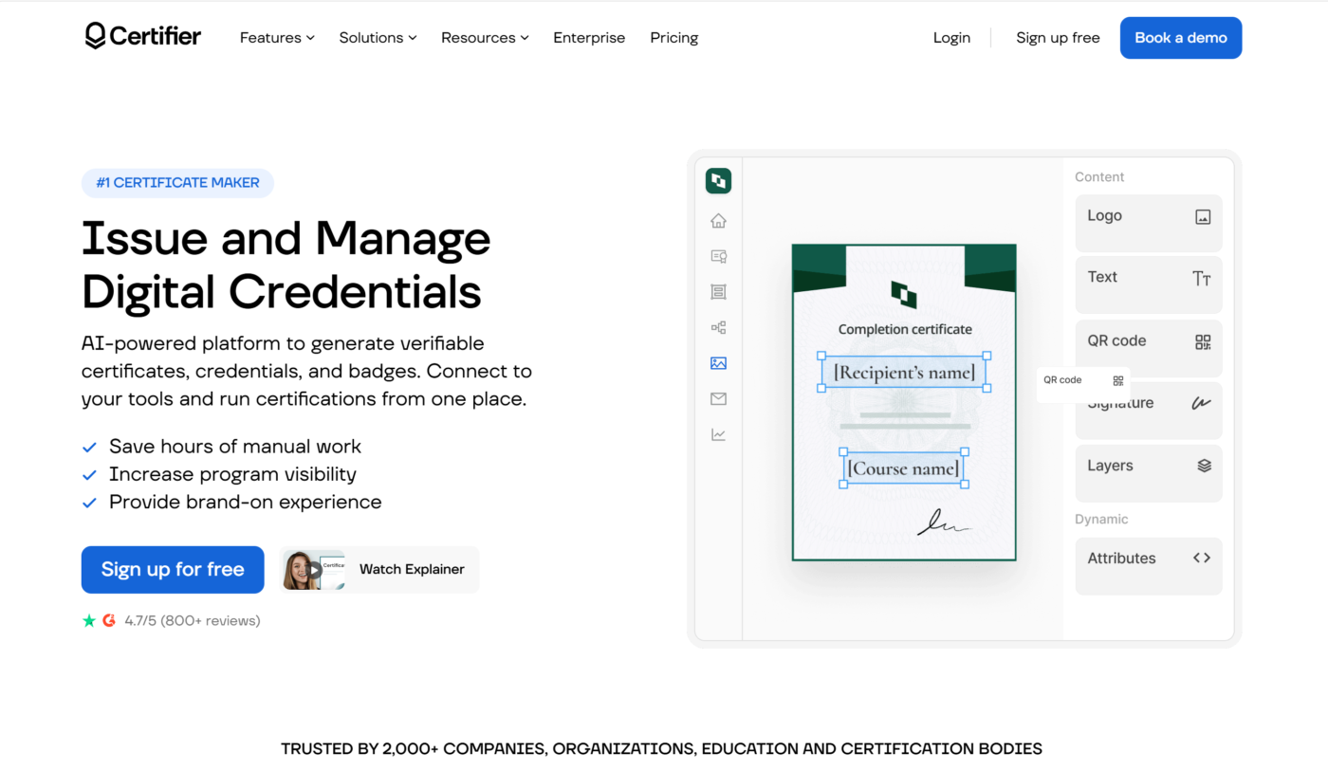Viewport: 1328px width, 770px height.
Task: Go to the Pricing page
Action: point(674,38)
